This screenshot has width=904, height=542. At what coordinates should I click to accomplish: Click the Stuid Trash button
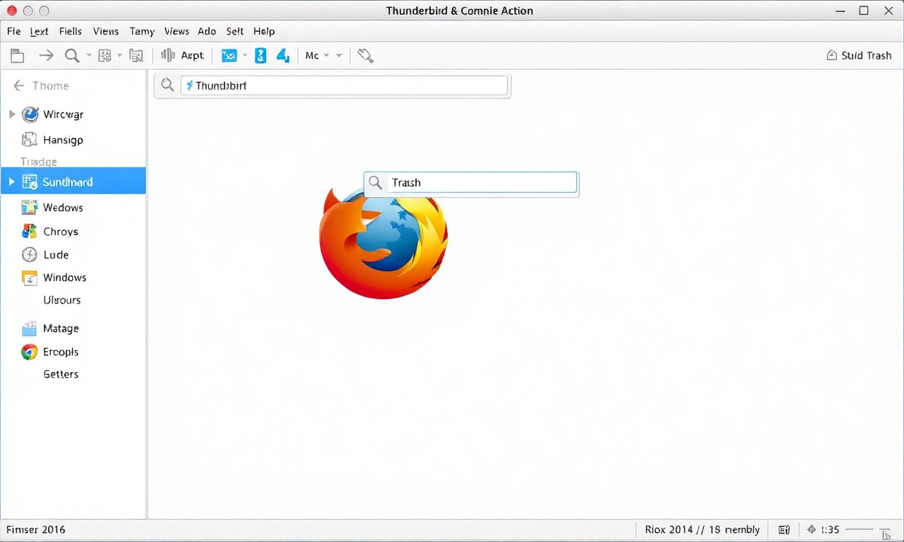[859, 56]
